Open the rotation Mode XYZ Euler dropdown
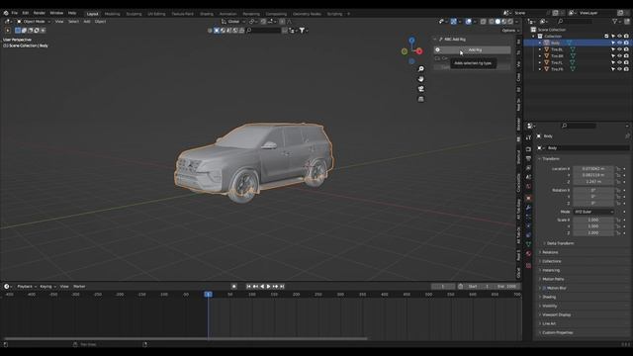 click(x=593, y=212)
